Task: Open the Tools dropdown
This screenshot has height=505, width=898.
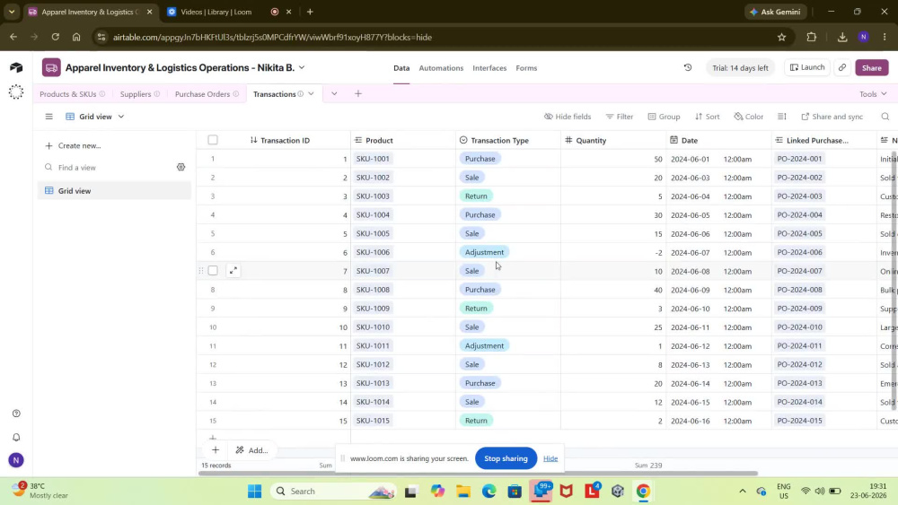Action: pos(873,94)
